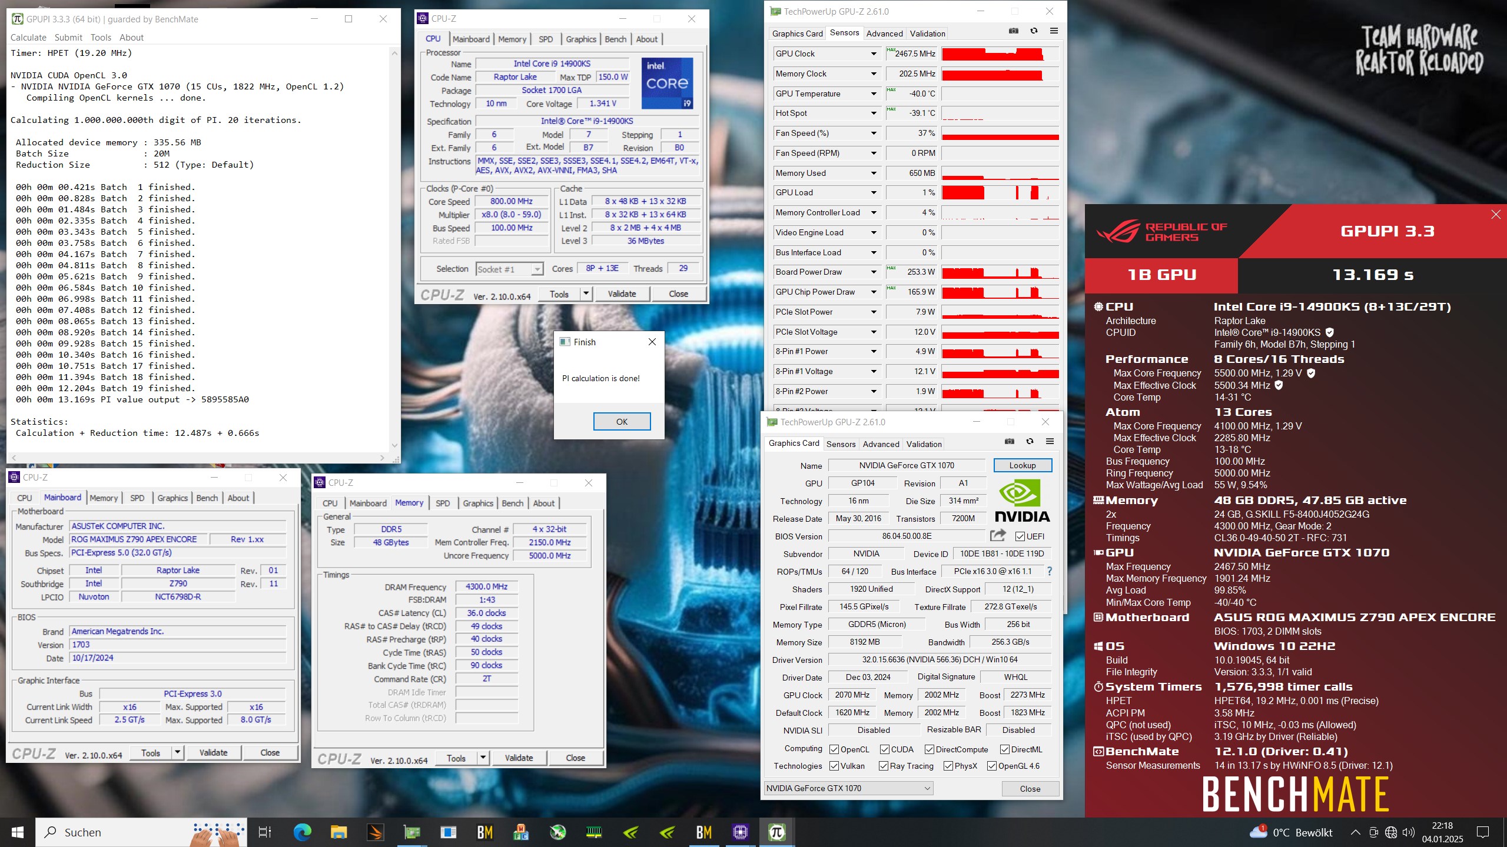Click the orange swoosh app in taskbar
Viewport: 1507px width, 847px height.
click(375, 832)
